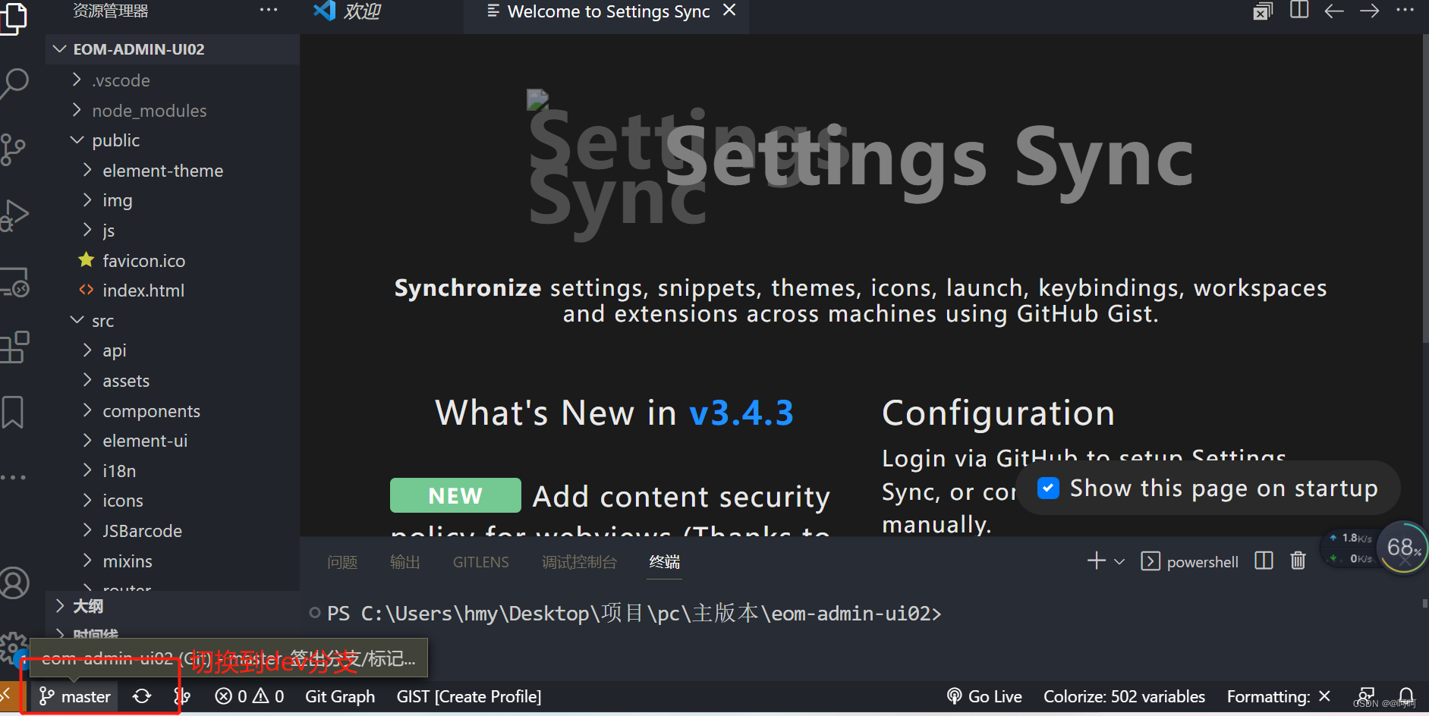Viewport: 1429px width, 716px height.
Task: Open the terminal launch profile dropdown arrow
Action: pyautogui.click(x=1119, y=562)
